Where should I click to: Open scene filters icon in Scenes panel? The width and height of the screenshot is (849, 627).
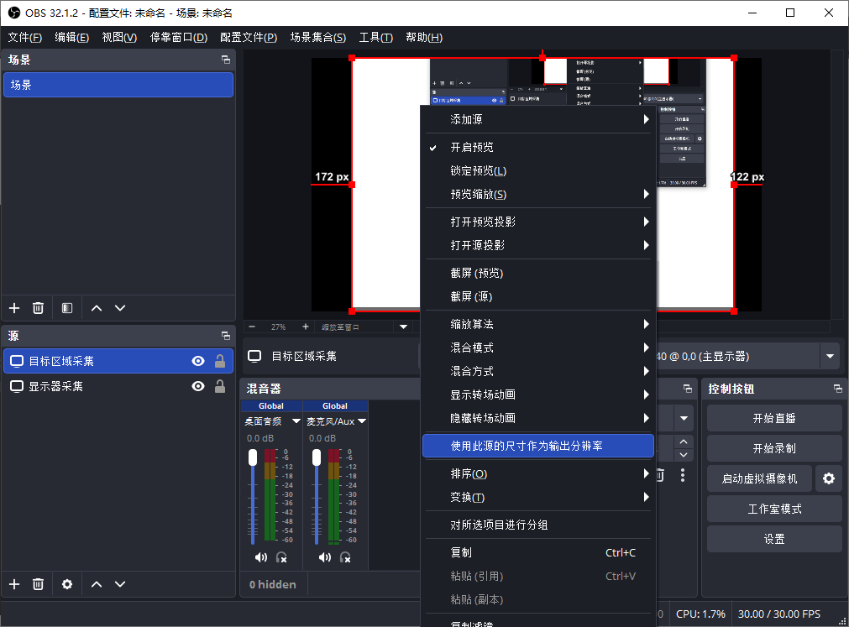pos(67,308)
